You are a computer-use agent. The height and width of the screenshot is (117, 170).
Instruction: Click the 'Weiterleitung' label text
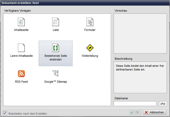click(x=90, y=56)
